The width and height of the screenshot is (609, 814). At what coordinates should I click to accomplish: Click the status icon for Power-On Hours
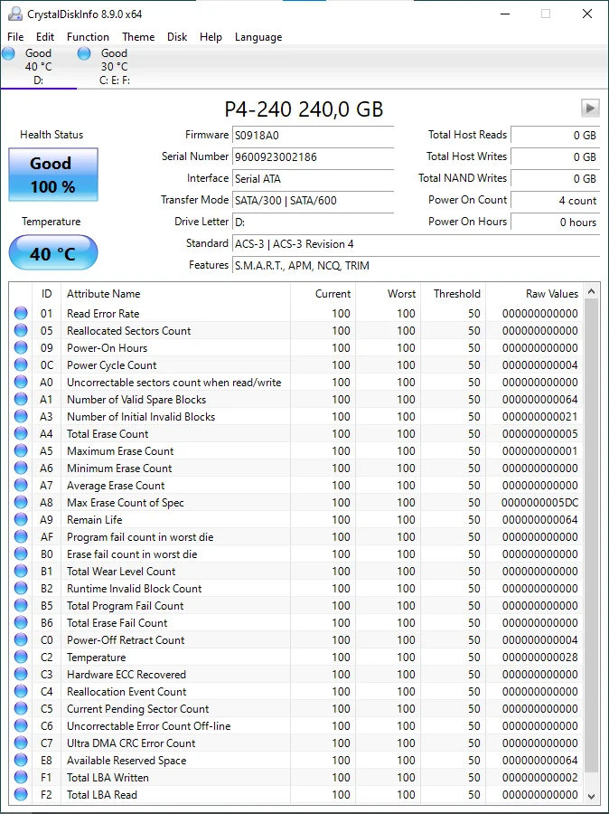click(21, 347)
